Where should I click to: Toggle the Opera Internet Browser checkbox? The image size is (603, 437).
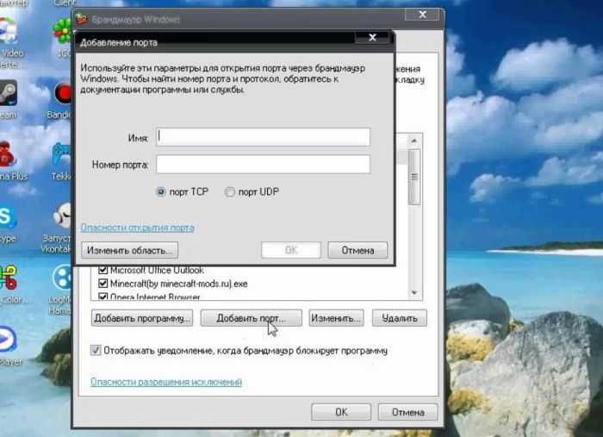(103, 297)
